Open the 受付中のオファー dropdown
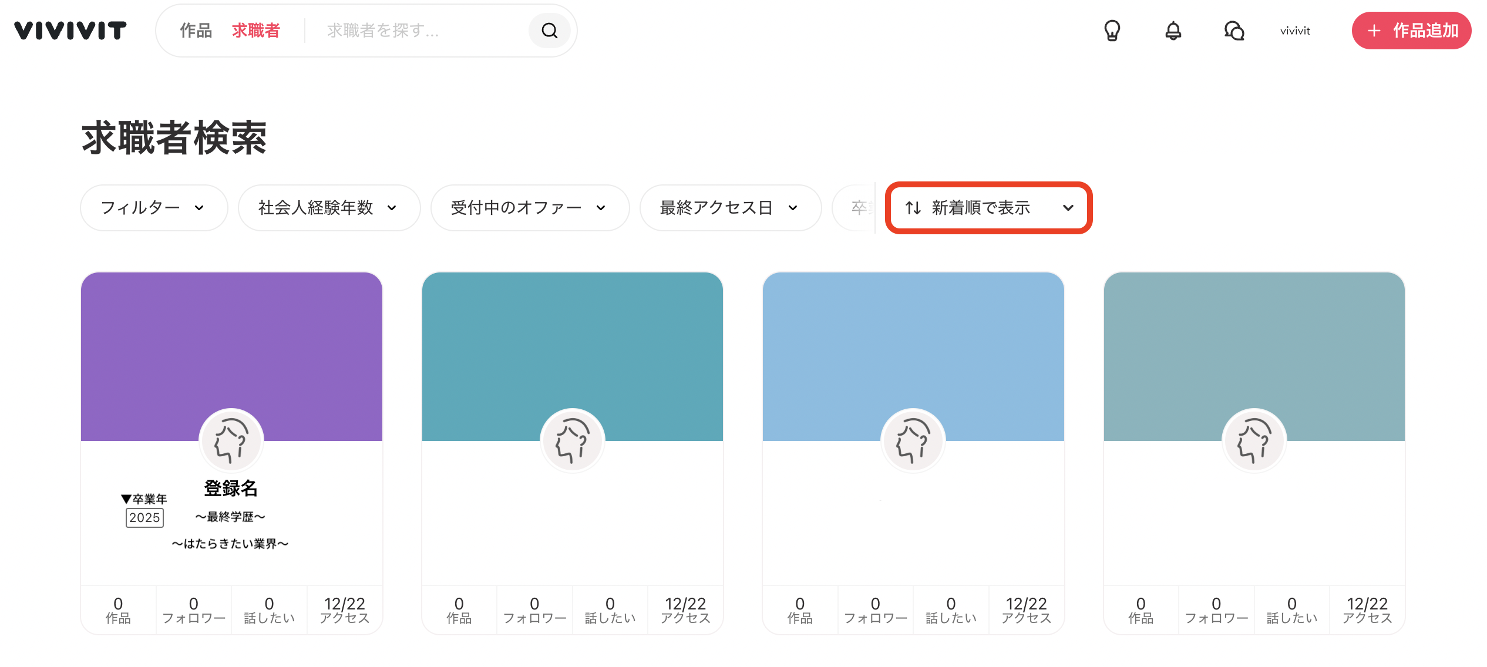This screenshot has height=667, width=1487. 530,207
